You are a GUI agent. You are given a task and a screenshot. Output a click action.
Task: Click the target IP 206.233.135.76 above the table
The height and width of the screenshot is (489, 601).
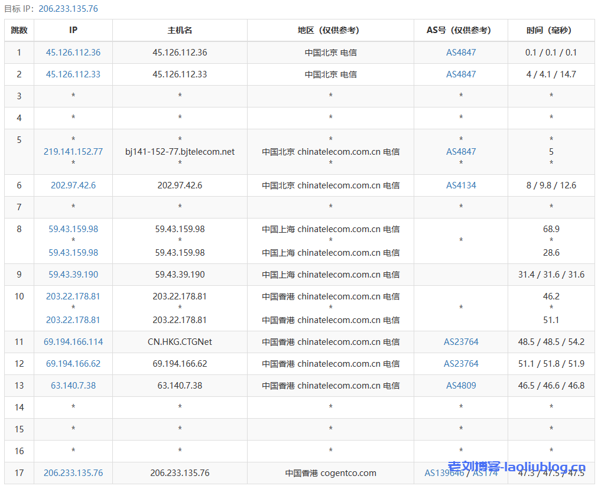point(68,9)
